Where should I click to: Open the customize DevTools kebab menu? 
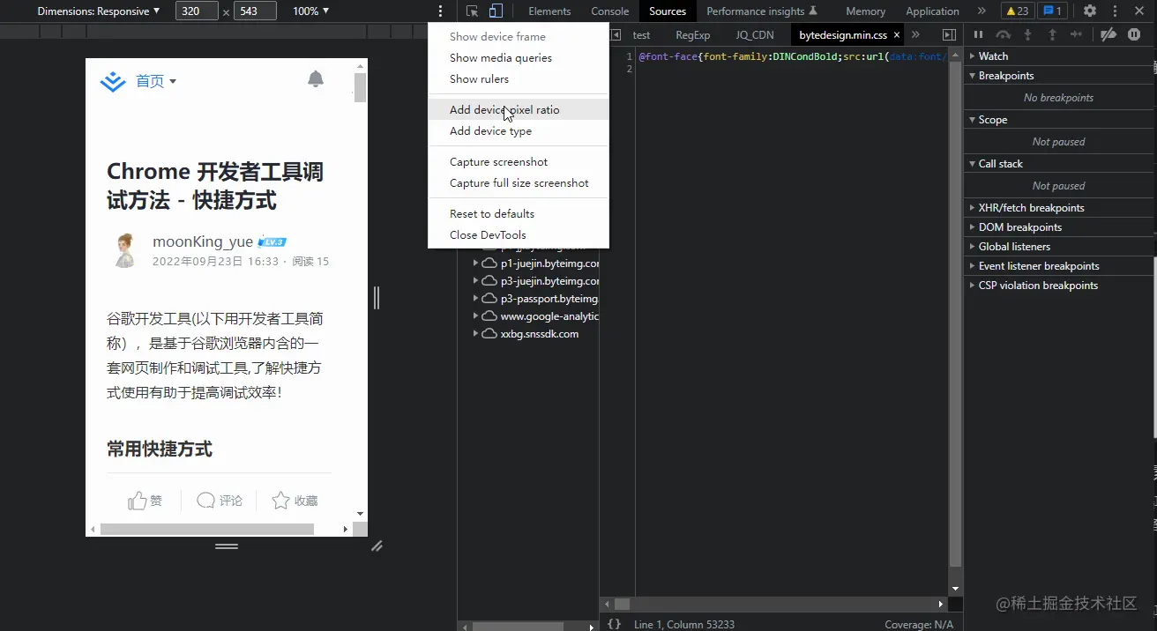[x=1115, y=11]
